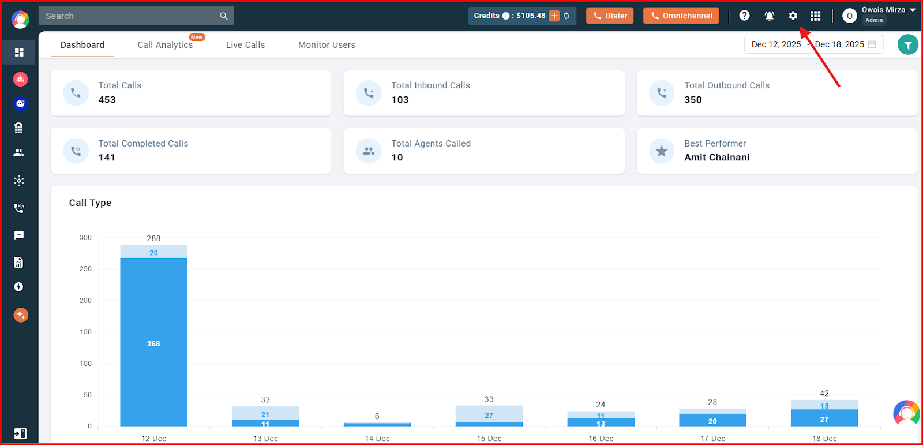The image size is (923, 445).
Task: Open the SMS message icon in sidebar
Action: point(19,235)
